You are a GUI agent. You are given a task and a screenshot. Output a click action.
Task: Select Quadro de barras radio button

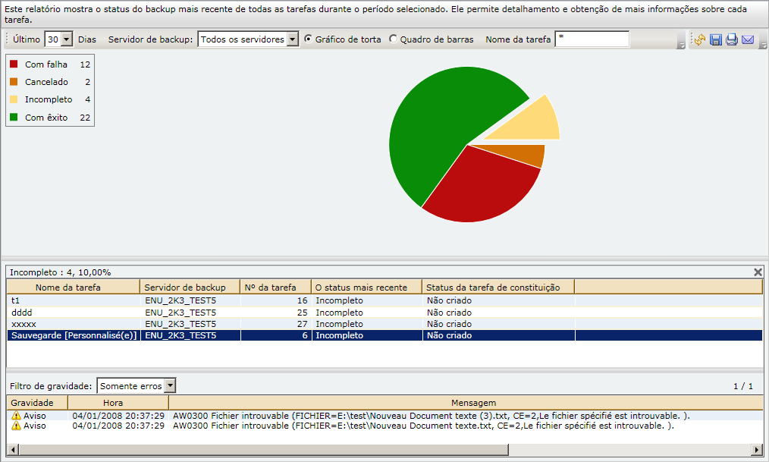point(393,39)
